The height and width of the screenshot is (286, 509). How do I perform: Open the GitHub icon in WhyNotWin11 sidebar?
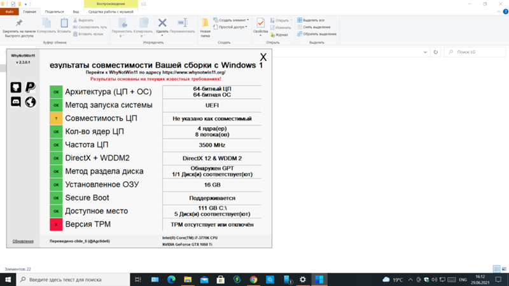click(x=16, y=87)
